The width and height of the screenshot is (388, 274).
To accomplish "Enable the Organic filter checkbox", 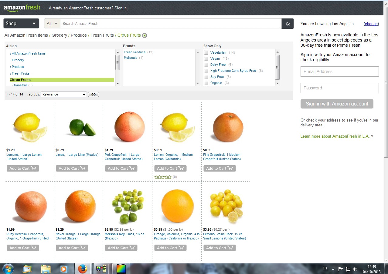I will point(206,83).
